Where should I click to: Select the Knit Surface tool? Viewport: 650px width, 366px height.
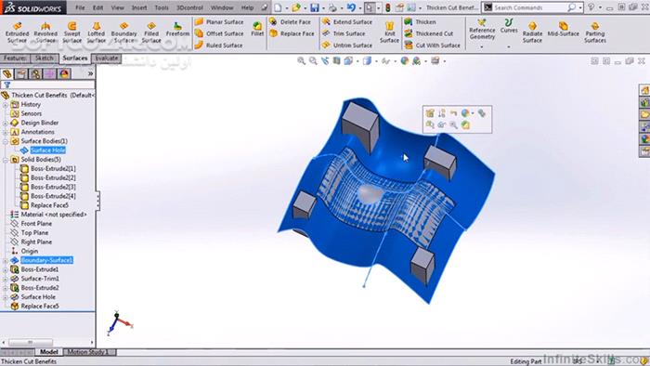(x=389, y=33)
